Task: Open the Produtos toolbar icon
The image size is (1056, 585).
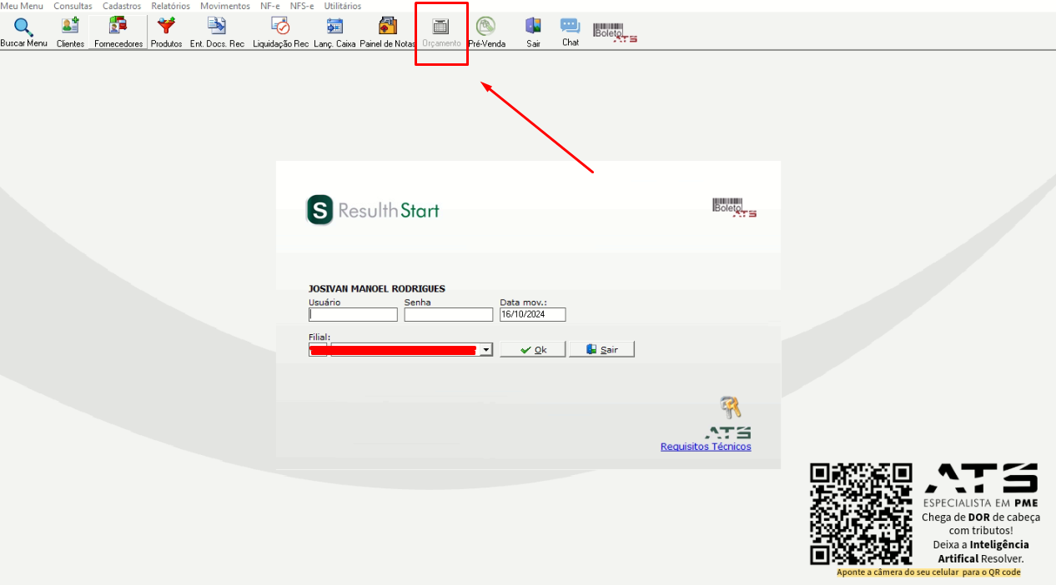Action: (x=166, y=26)
